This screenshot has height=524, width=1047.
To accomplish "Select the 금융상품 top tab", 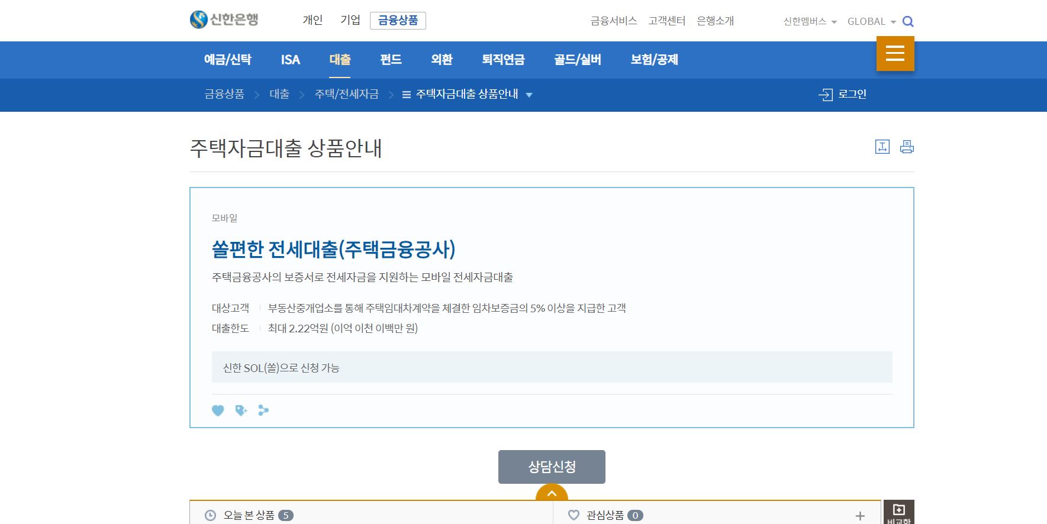I will [398, 21].
